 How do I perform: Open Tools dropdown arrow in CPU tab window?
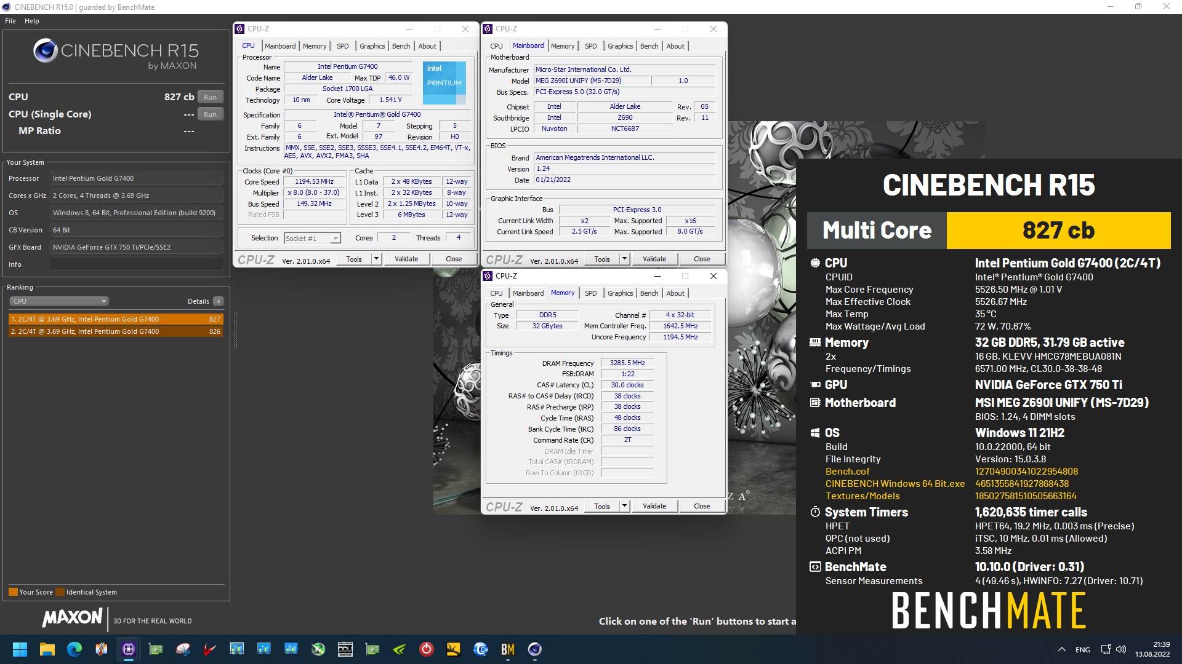coord(376,259)
